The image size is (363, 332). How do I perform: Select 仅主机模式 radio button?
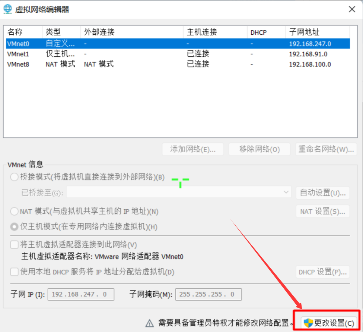15,227
